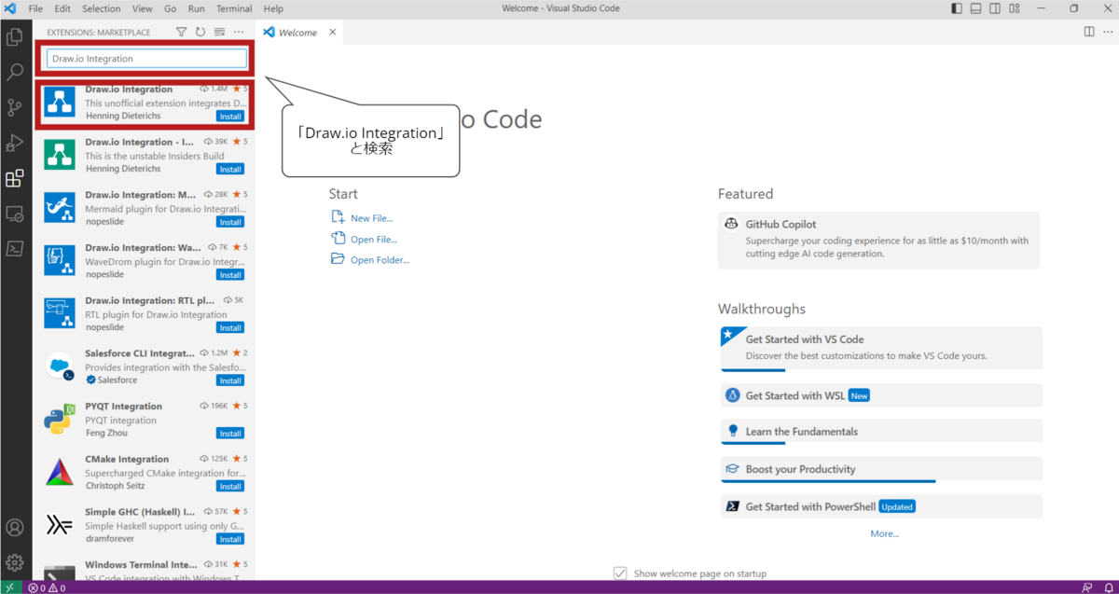Open editor more actions menu

coord(1107,32)
